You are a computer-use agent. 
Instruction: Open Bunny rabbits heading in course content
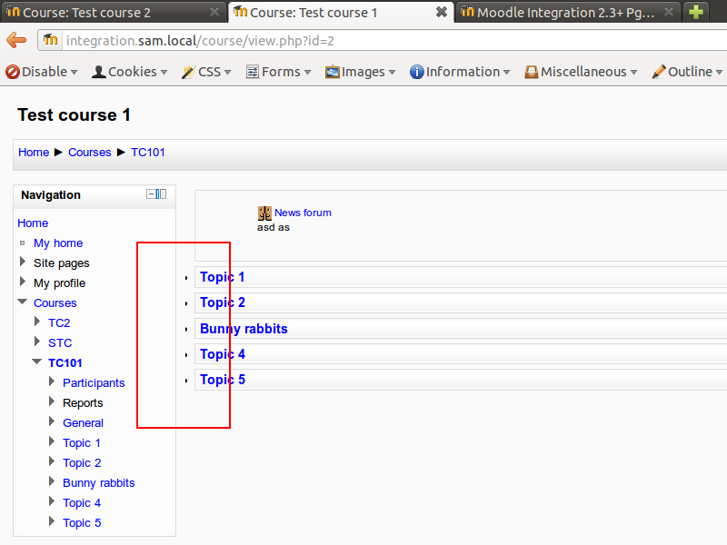[x=244, y=329]
